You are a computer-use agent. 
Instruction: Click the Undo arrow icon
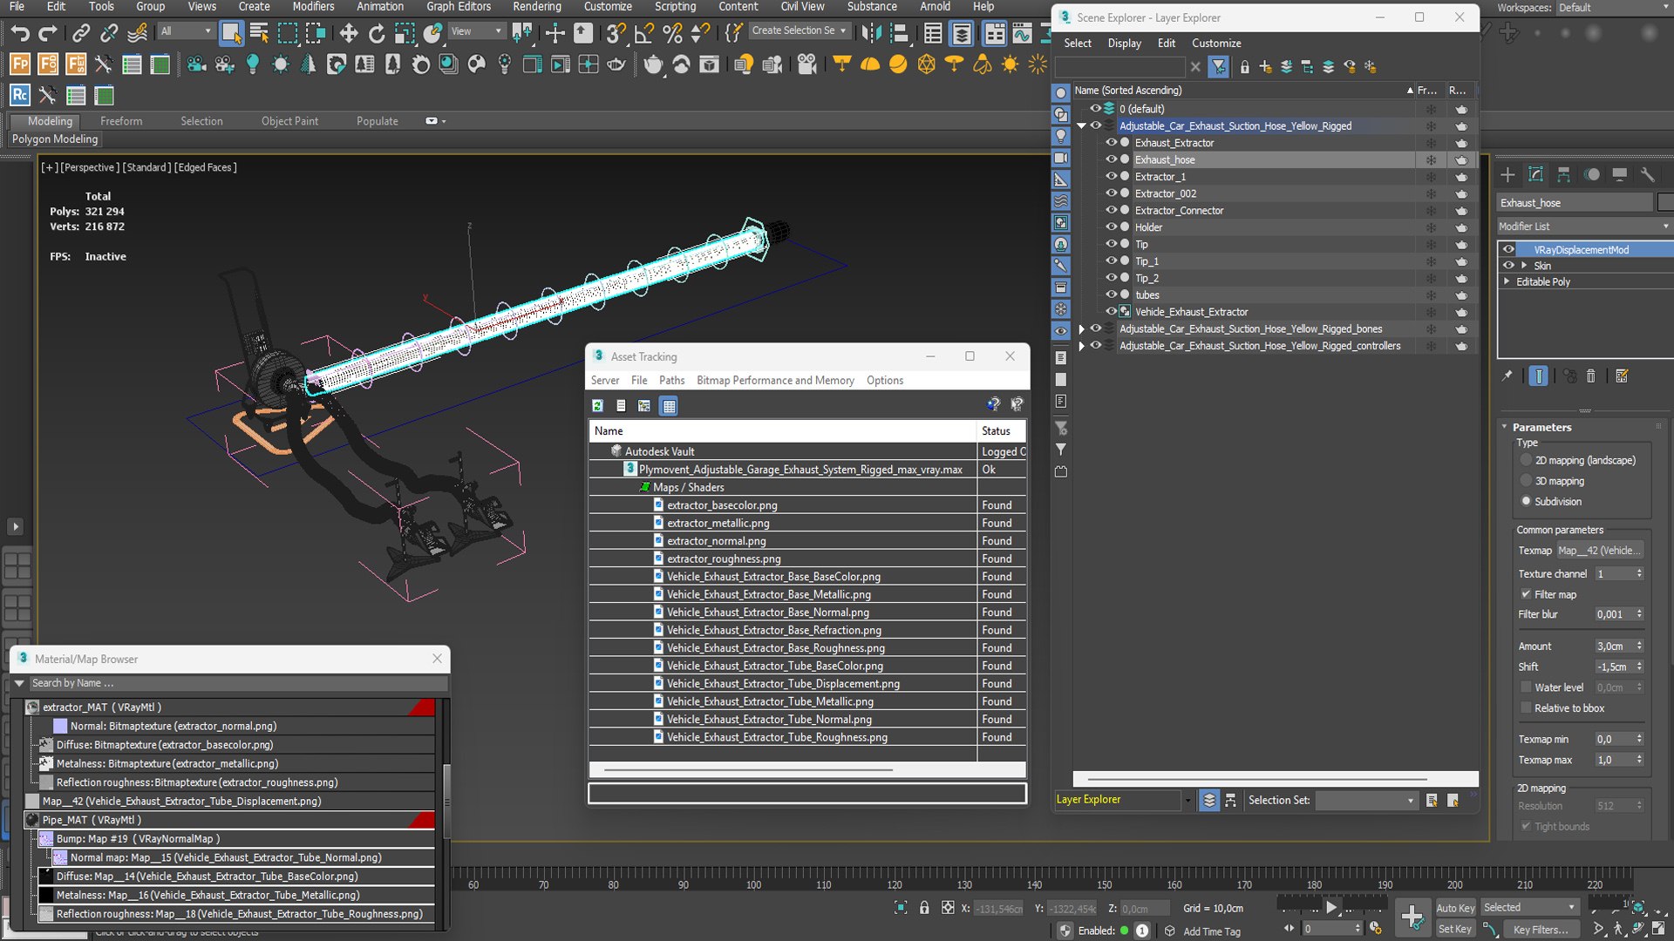[19, 34]
